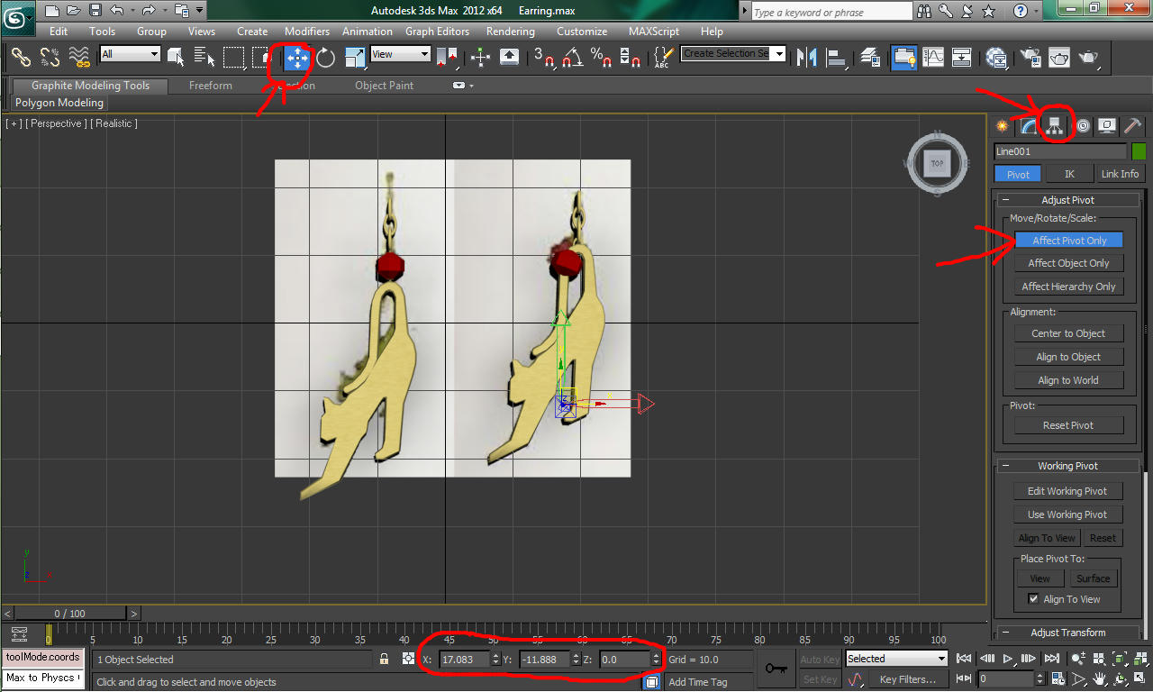
Task: Open the selection filter All dropdown
Action: coord(130,54)
